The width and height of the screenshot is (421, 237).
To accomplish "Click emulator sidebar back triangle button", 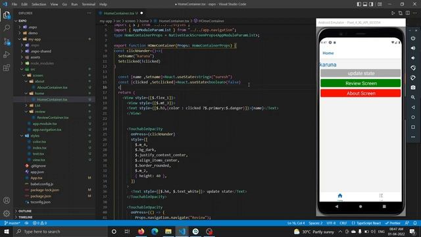I will tap(413, 107).
